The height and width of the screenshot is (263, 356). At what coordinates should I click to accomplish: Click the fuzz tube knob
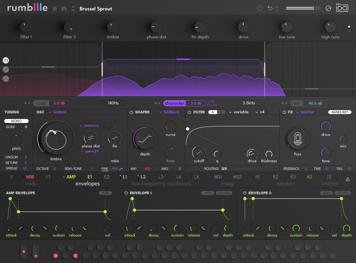point(298,139)
